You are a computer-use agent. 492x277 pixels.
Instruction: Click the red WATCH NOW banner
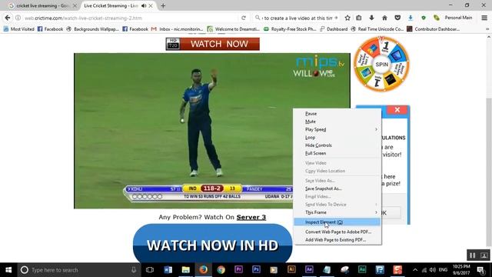[x=213, y=44]
